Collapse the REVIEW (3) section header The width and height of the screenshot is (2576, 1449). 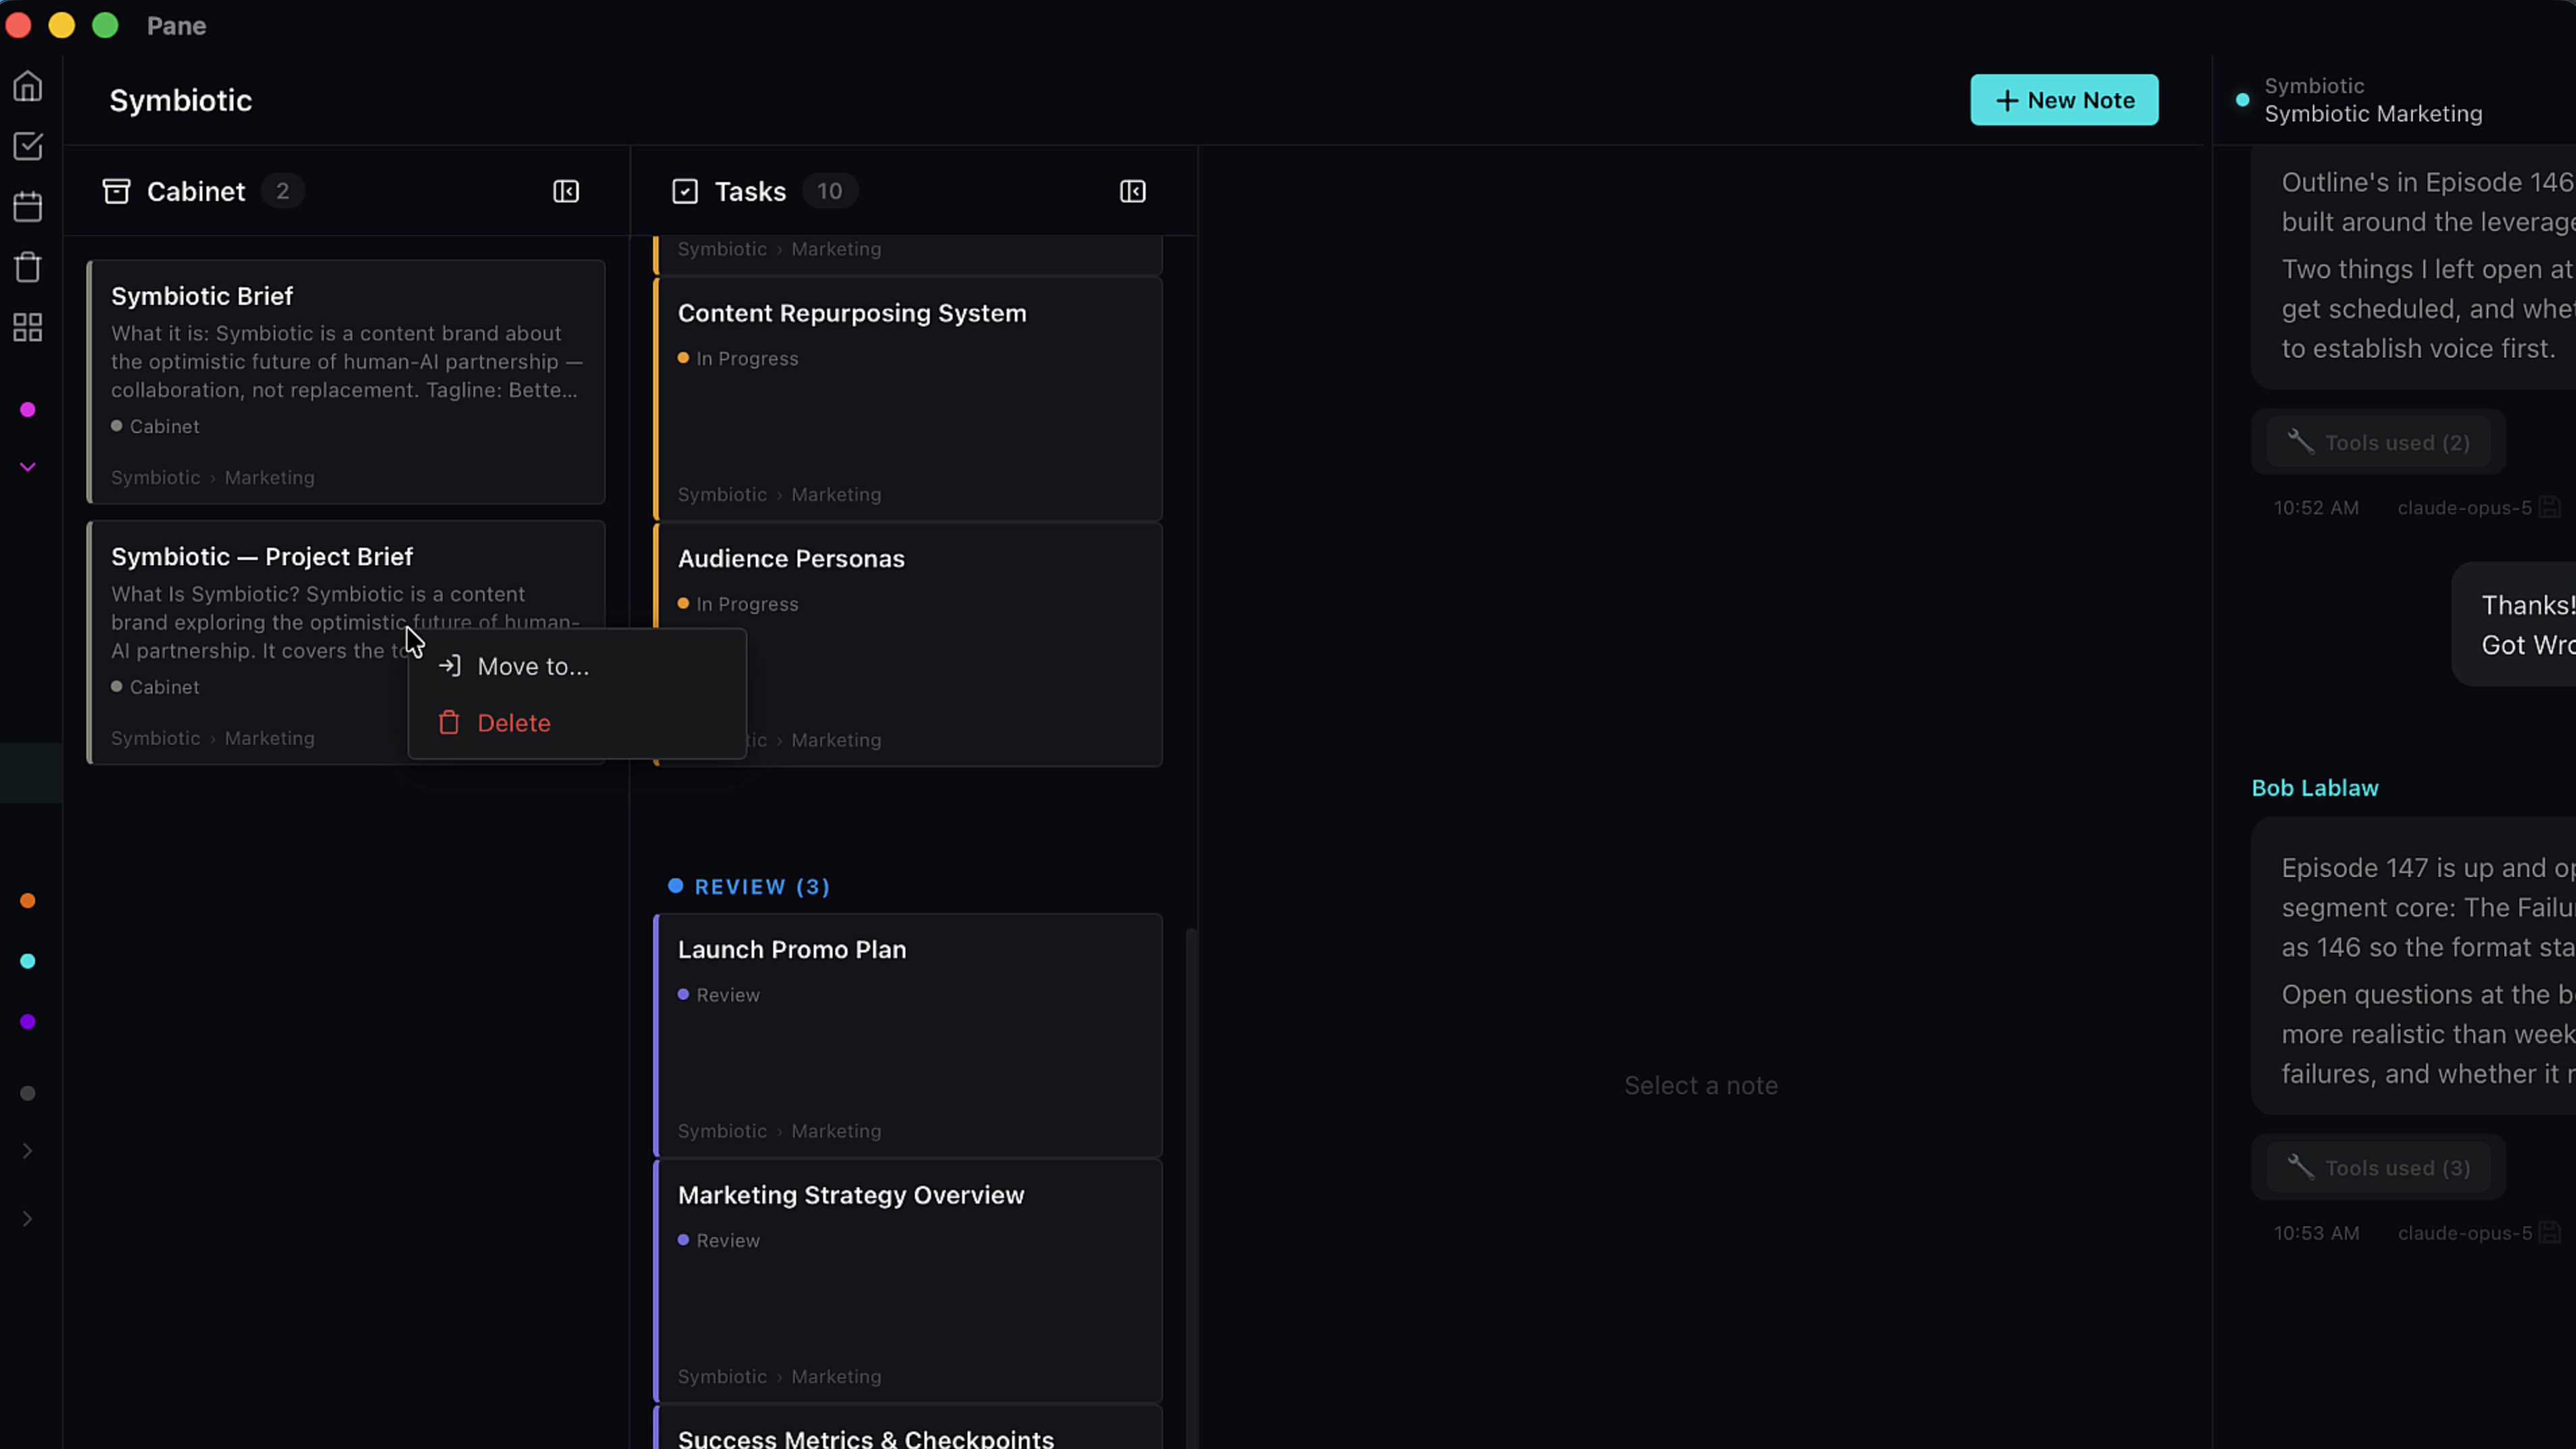[750, 887]
